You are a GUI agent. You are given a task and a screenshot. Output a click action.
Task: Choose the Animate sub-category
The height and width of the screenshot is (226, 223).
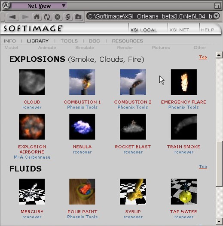(x=47, y=48)
